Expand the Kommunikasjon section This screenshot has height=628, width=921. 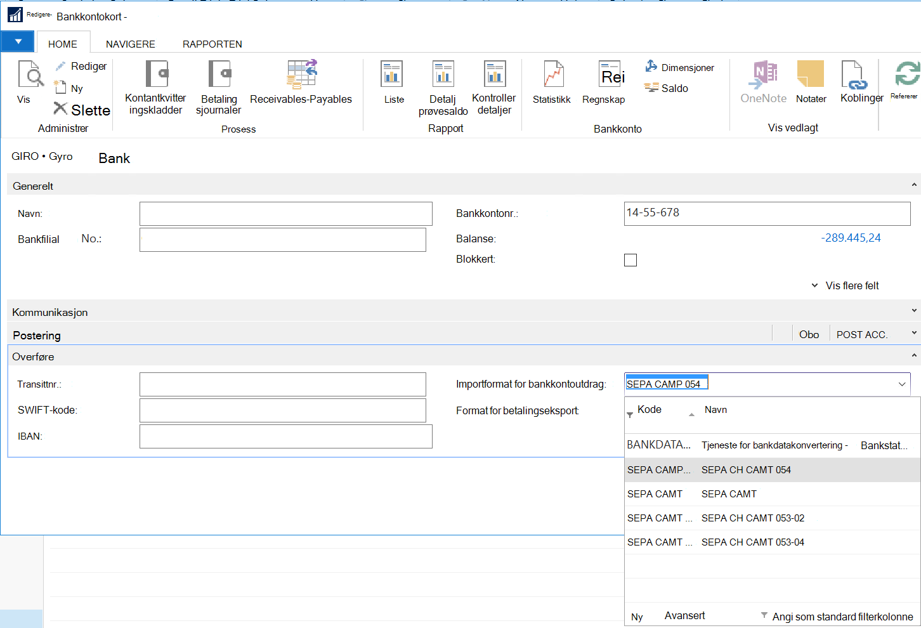(x=914, y=310)
